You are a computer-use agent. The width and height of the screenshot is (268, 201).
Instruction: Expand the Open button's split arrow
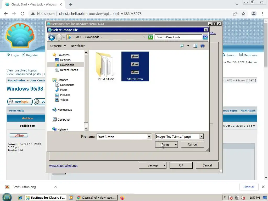(176, 144)
